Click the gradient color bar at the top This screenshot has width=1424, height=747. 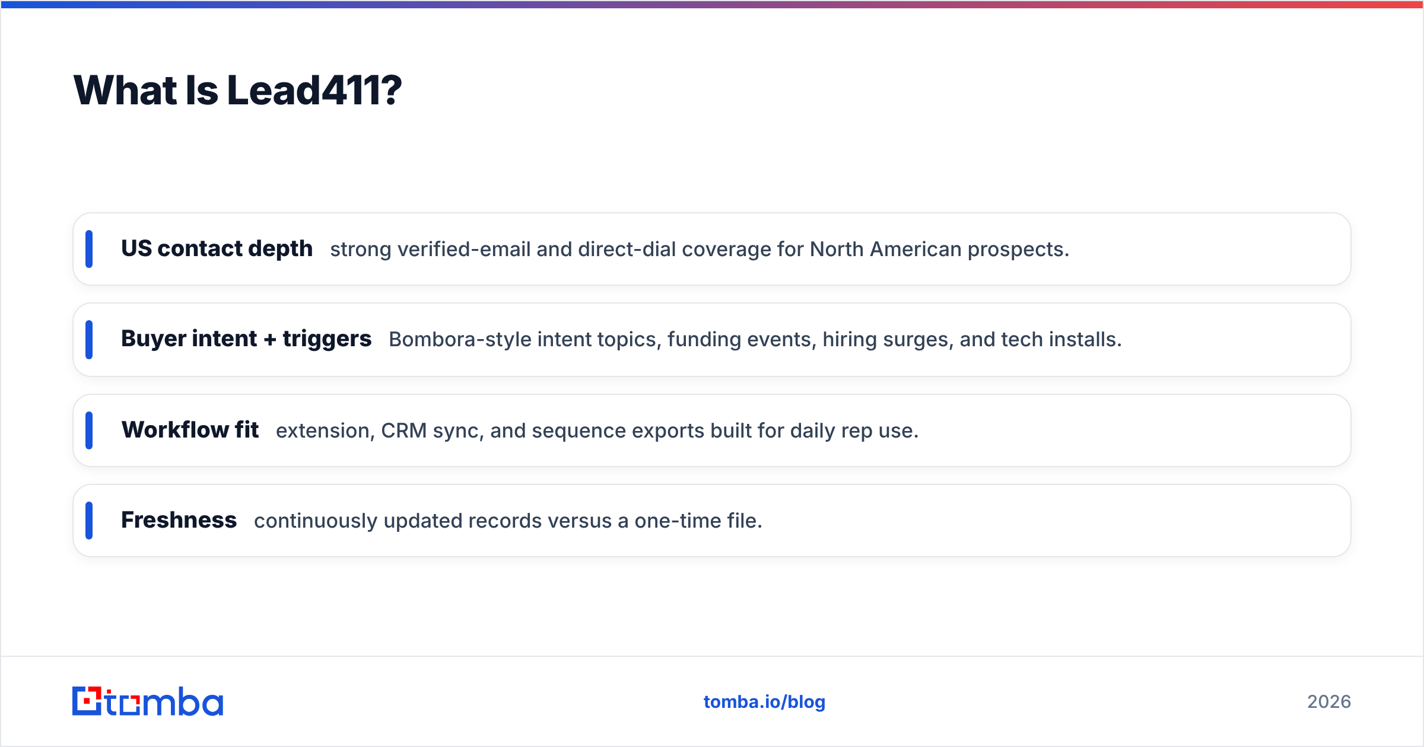tap(712, 4)
